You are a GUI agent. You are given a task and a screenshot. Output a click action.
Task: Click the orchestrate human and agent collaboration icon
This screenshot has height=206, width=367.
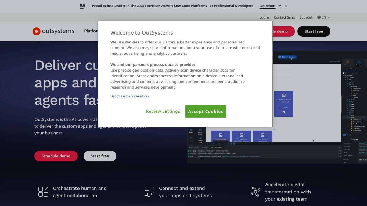pos(43,192)
